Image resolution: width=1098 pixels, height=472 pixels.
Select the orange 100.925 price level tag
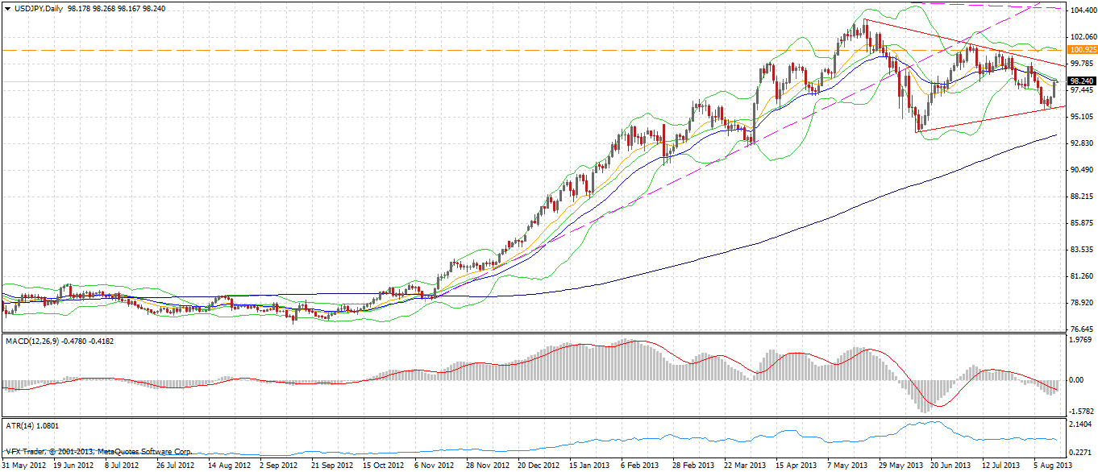(1082, 50)
